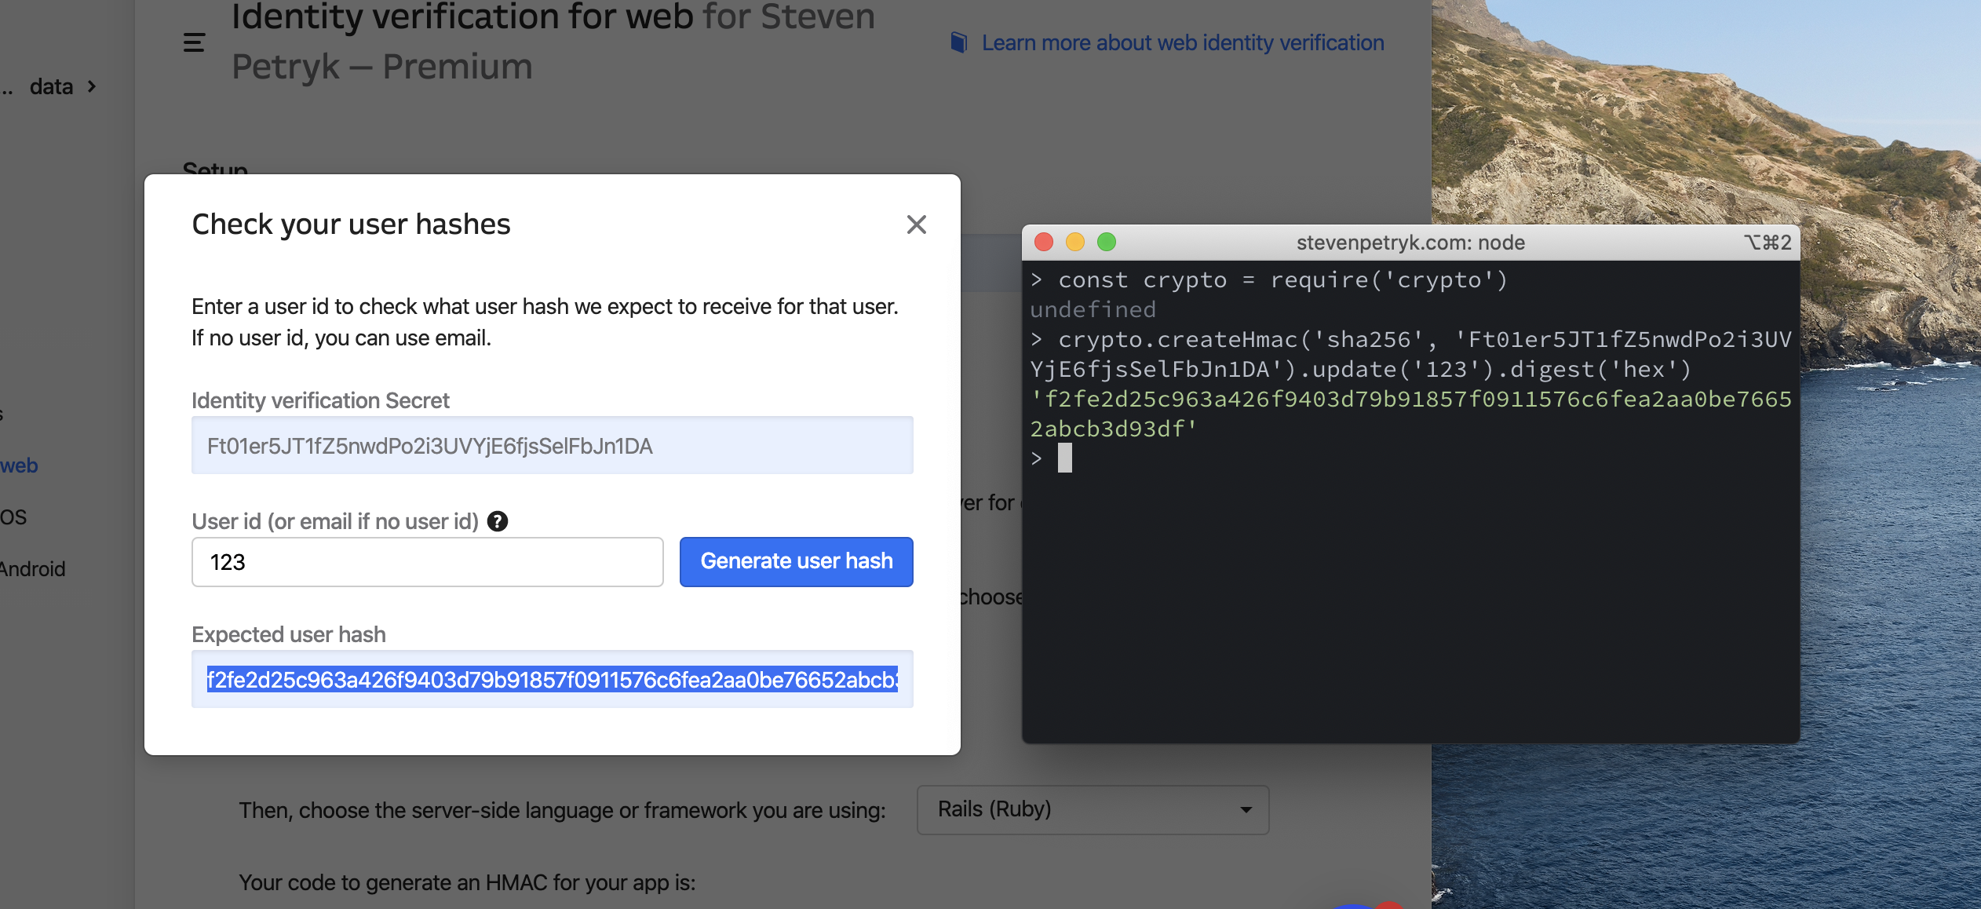
Task: Click the help question mark icon
Action: click(498, 521)
